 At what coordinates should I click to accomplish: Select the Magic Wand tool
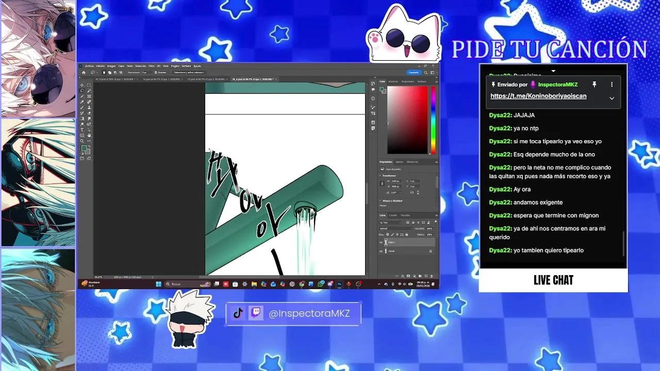pos(89,91)
